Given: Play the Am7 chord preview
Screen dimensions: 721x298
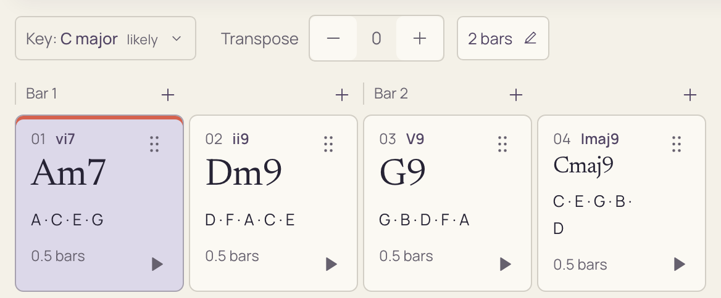Looking at the screenshot, I should 157,264.
